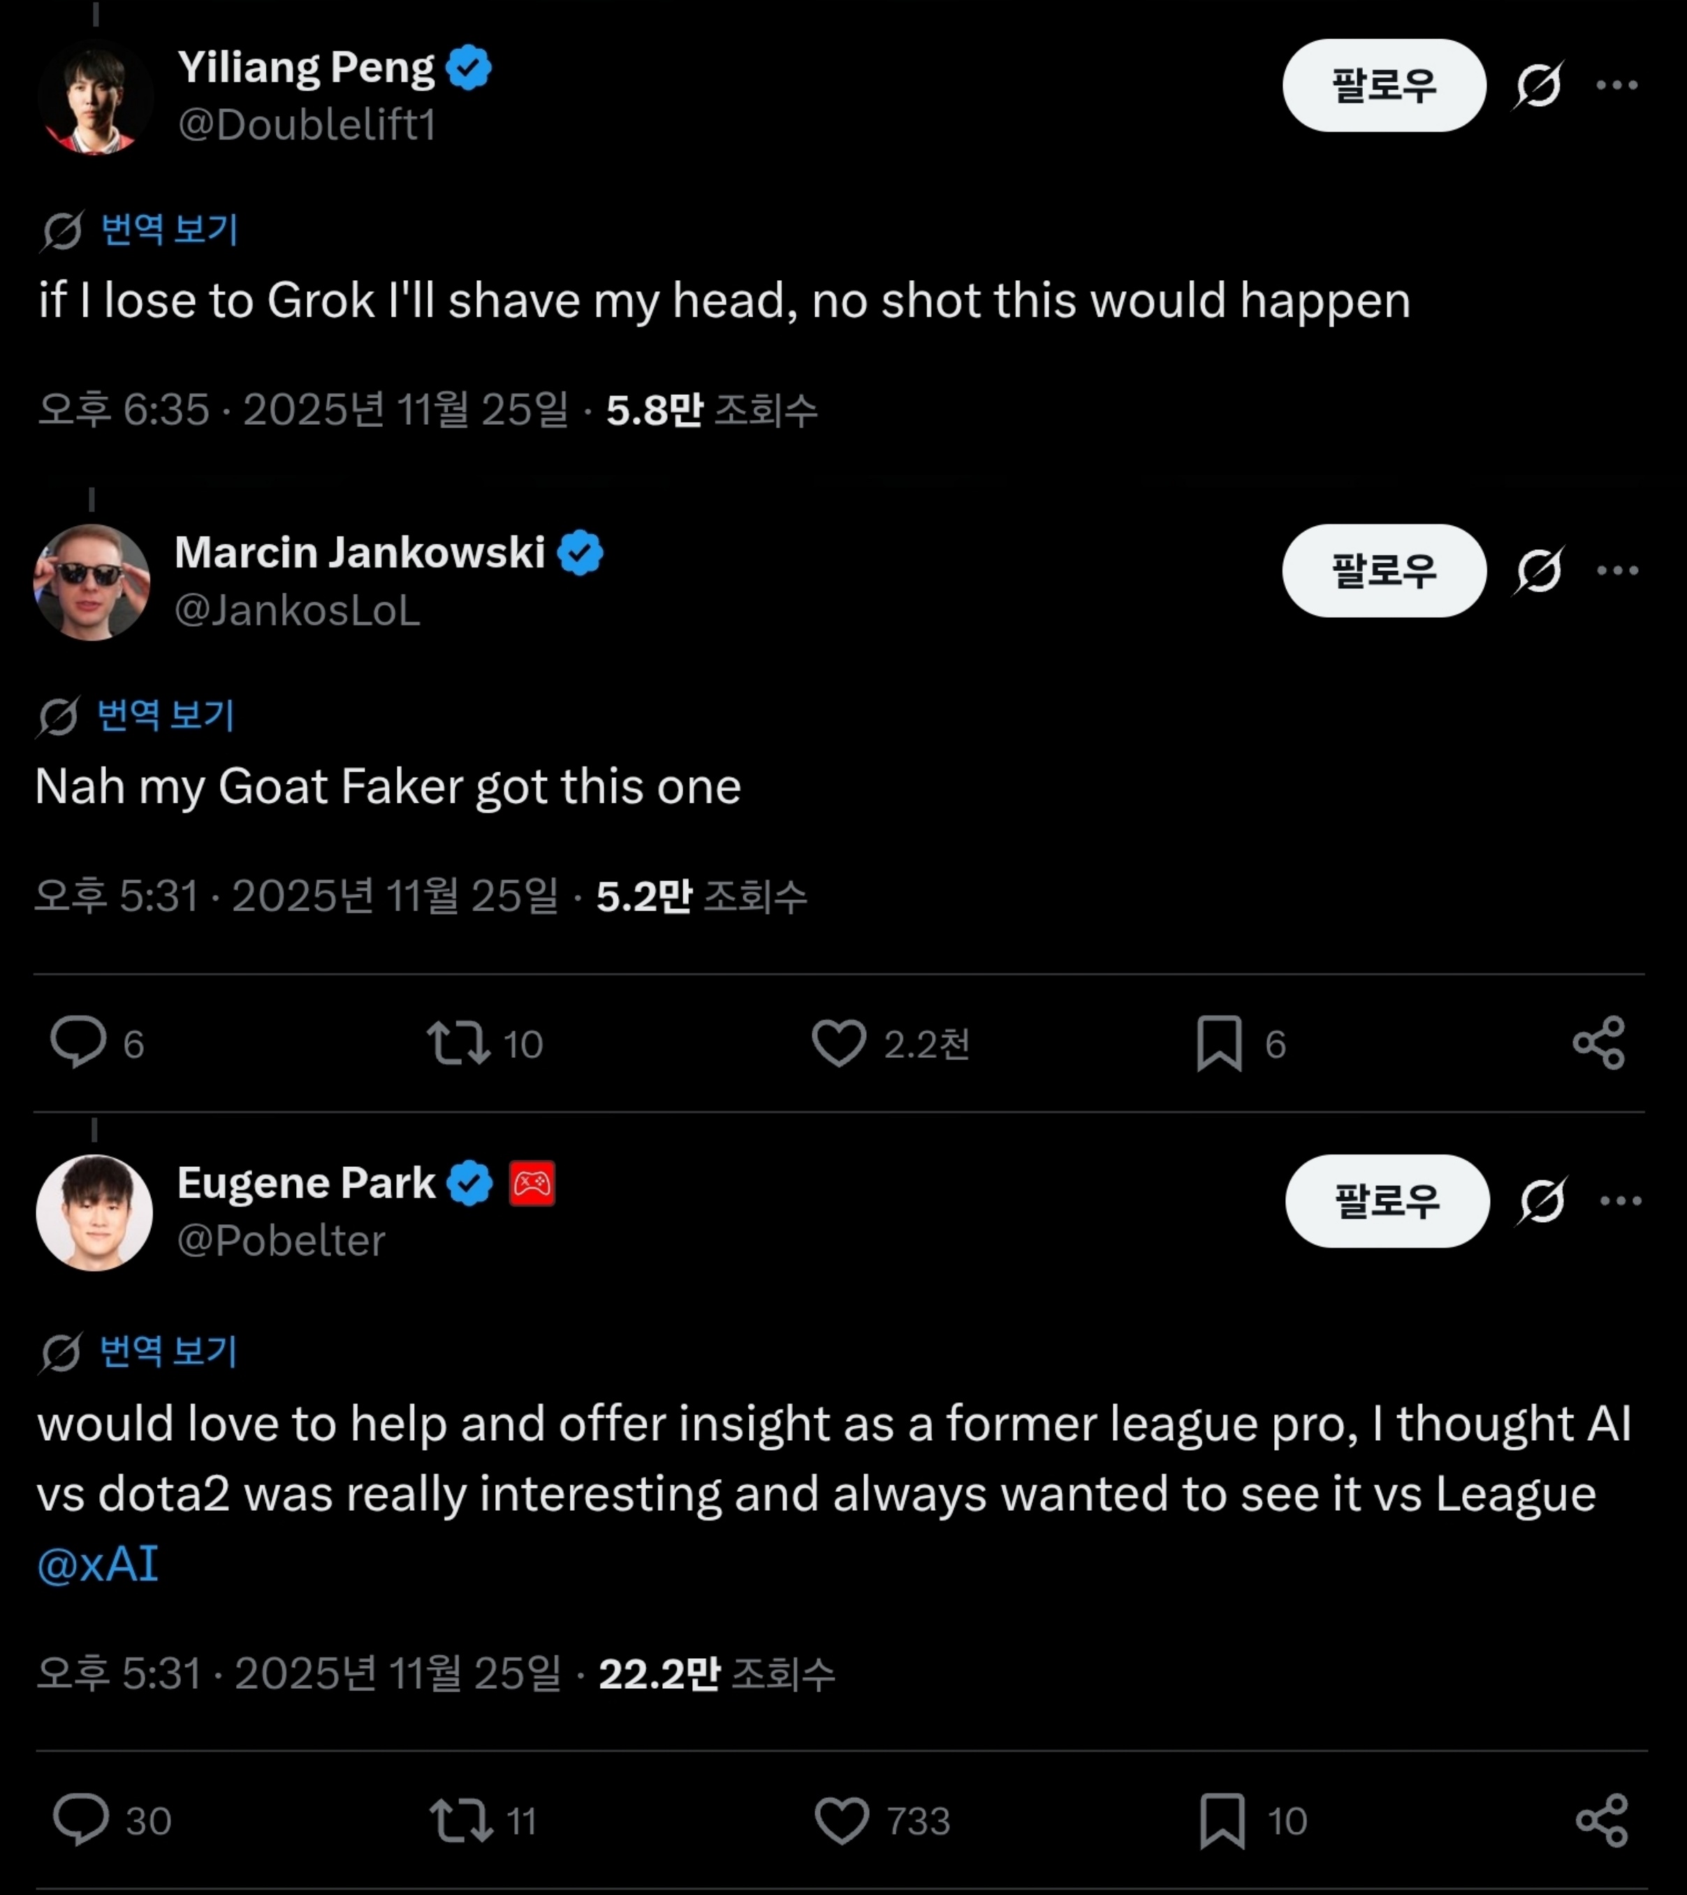Click the red gamepad badge beside Eugene Park

532,1183
